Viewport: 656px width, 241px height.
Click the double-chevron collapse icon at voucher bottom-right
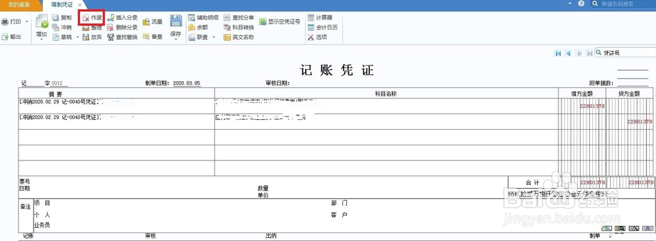click(x=648, y=229)
